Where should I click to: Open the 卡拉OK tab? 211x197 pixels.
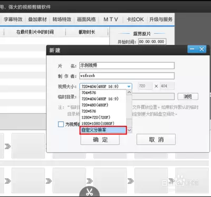(x=135, y=19)
